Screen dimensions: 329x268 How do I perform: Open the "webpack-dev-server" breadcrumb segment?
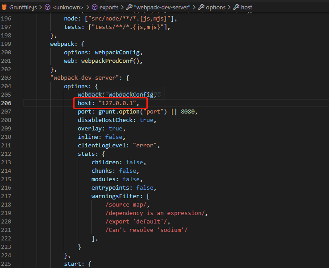tap(162, 7)
